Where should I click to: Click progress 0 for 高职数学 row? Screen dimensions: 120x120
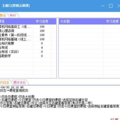click(42, 56)
